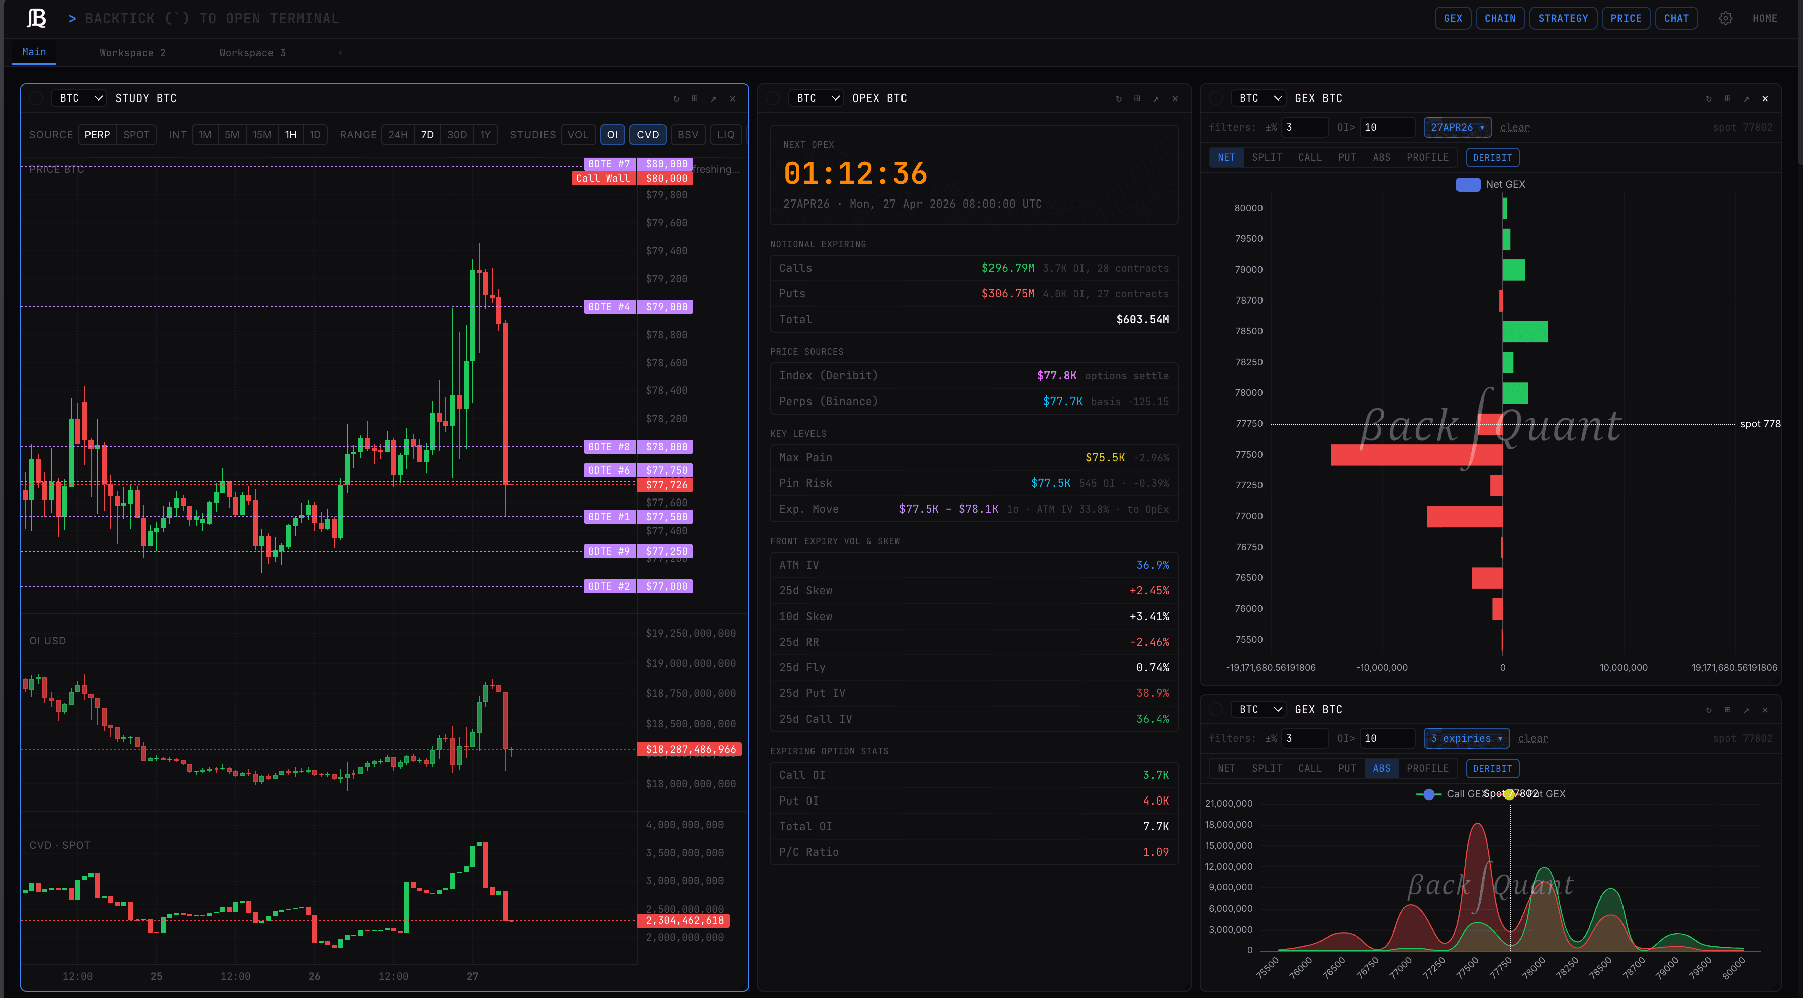The height and width of the screenshot is (998, 1803).
Task: Toggle the VOL study
Action: click(577, 135)
